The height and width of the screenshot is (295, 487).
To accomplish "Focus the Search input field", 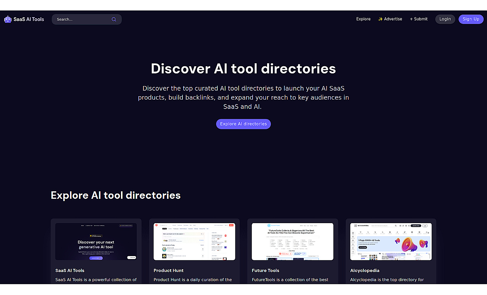I will [x=87, y=19].
